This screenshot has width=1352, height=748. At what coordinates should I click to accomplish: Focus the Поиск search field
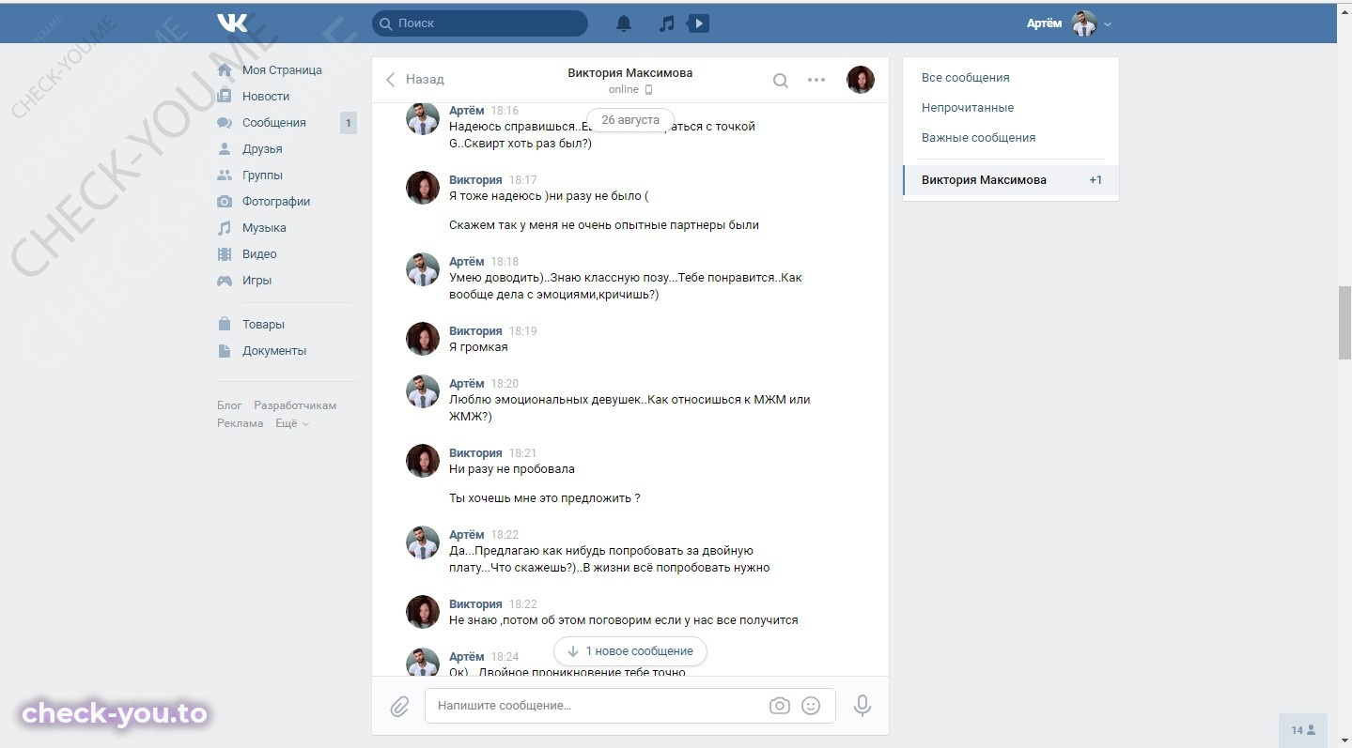pyautogui.click(x=480, y=23)
